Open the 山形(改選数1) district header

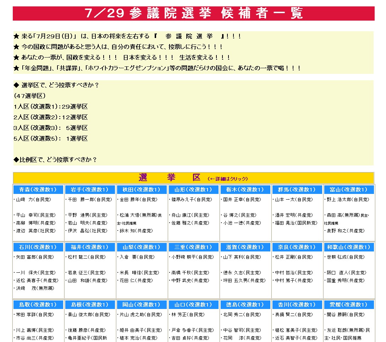193,190
